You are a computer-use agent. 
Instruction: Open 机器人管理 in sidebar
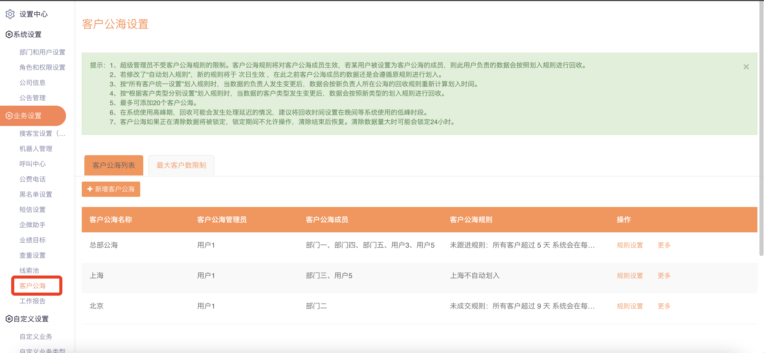36,149
